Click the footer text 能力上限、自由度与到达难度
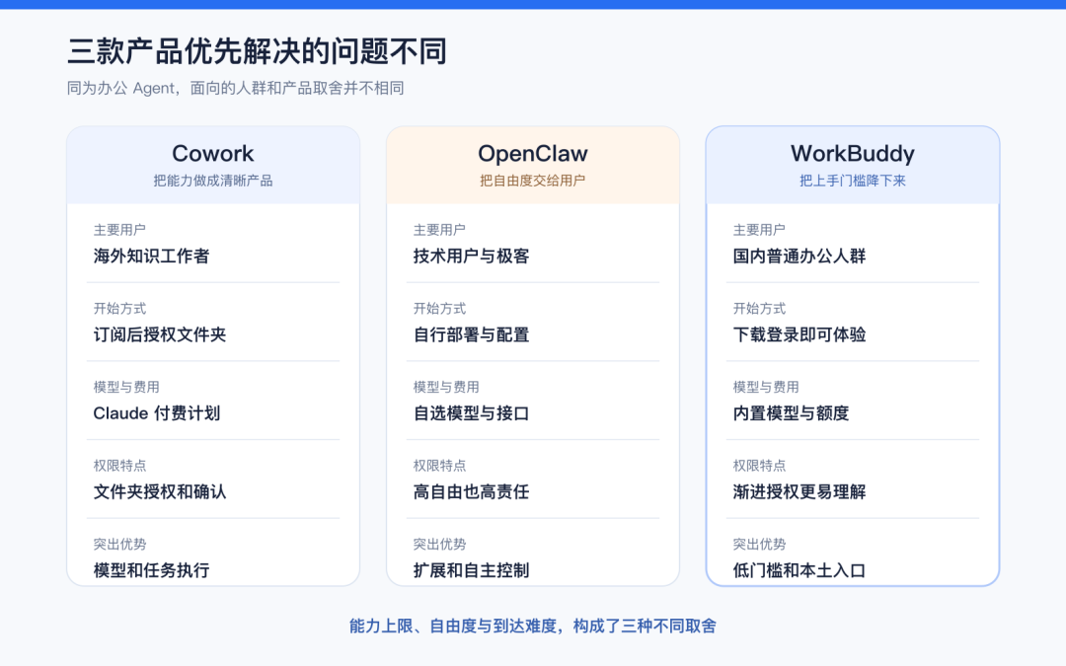The image size is (1066, 666). [x=453, y=626]
